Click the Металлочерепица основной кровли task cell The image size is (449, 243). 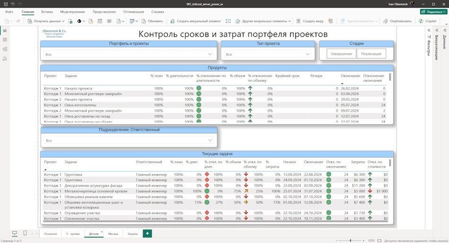pyautogui.click(x=95, y=191)
